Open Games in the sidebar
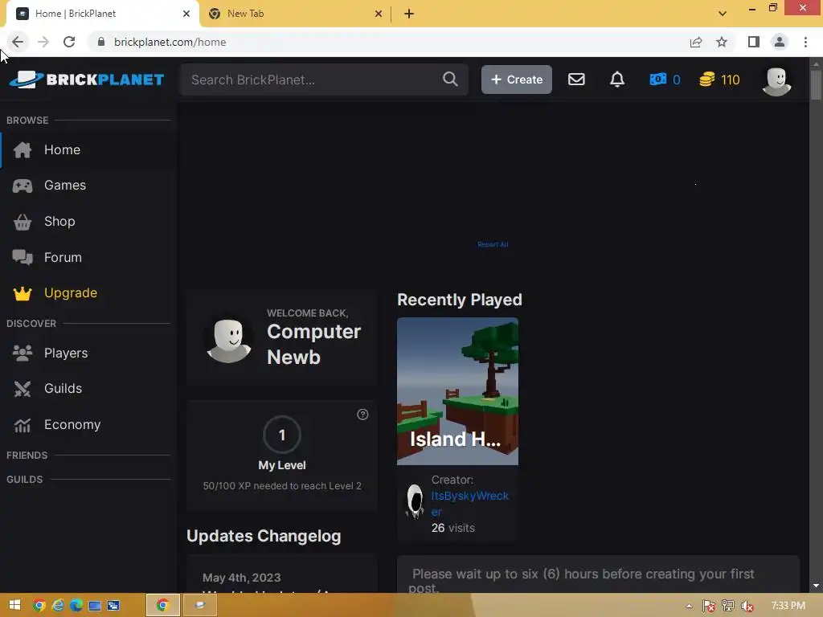 coord(88,186)
